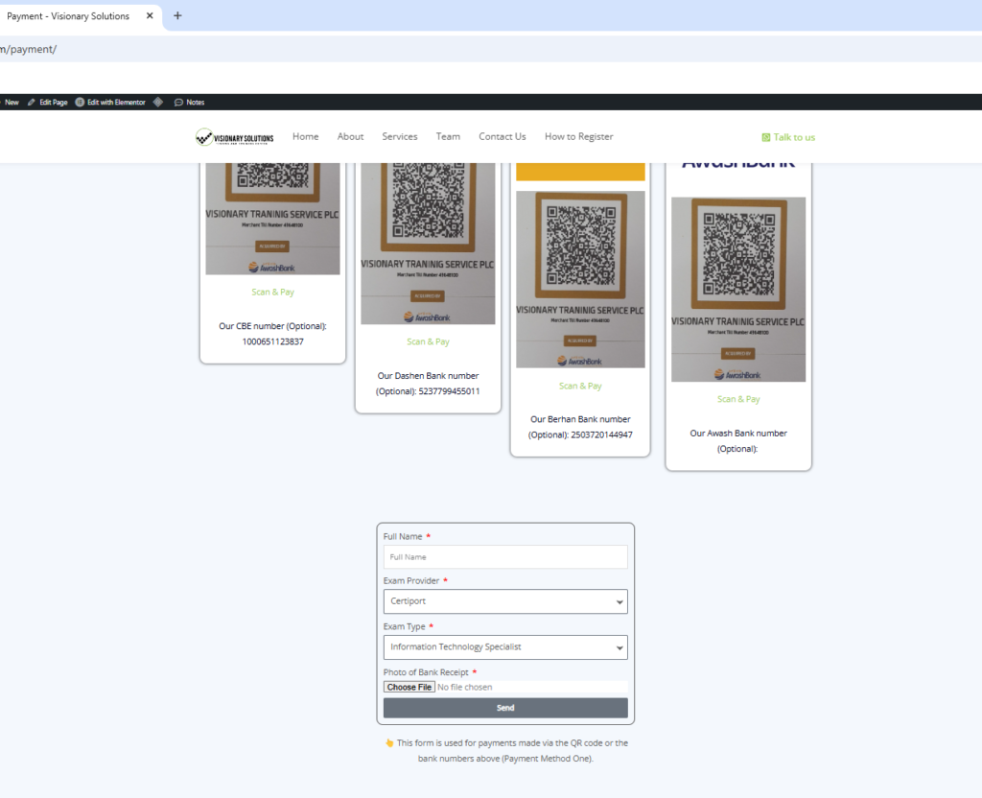
Task: Open the Contact Us menu item
Action: point(503,136)
